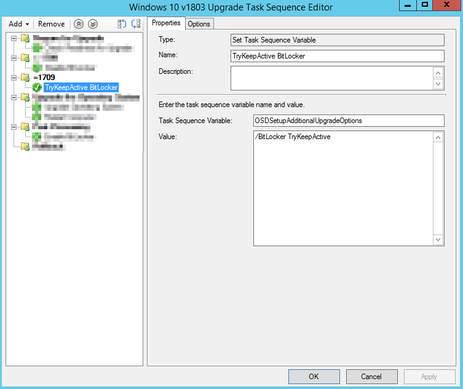
Task: Click the Cancel button
Action: click(x=371, y=377)
